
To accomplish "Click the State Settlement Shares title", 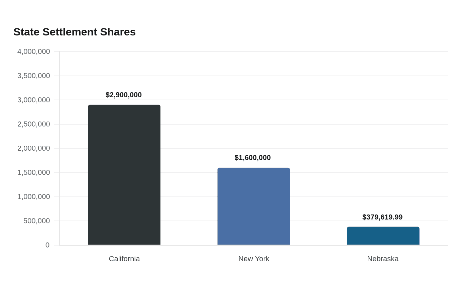I will click(75, 32).
